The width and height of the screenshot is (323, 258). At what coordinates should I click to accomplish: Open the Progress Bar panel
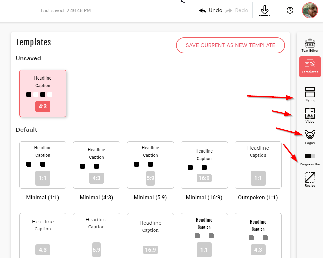pyautogui.click(x=310, y=160)
